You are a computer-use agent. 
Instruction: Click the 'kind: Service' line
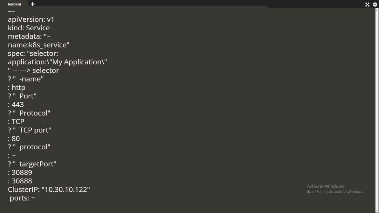point(29,28)
